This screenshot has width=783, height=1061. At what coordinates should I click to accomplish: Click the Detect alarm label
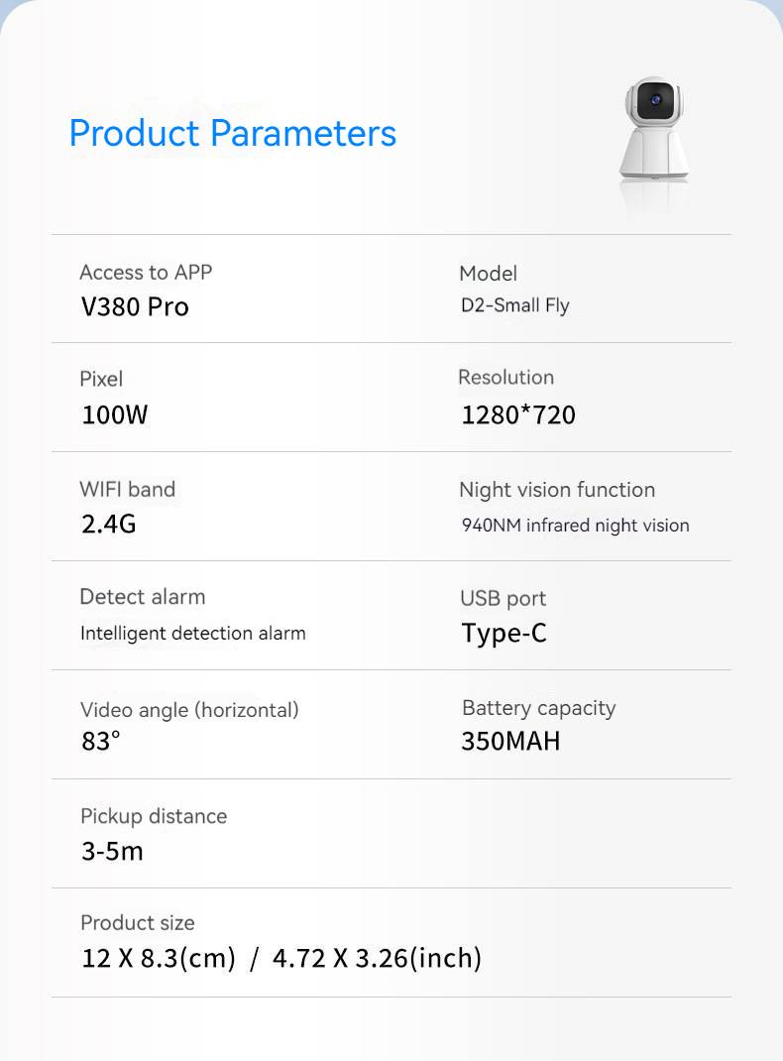143,596
